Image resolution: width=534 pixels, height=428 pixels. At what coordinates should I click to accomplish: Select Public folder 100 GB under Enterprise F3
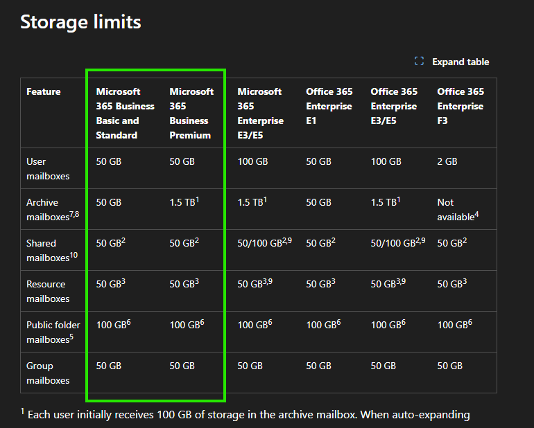click(455, 324)
